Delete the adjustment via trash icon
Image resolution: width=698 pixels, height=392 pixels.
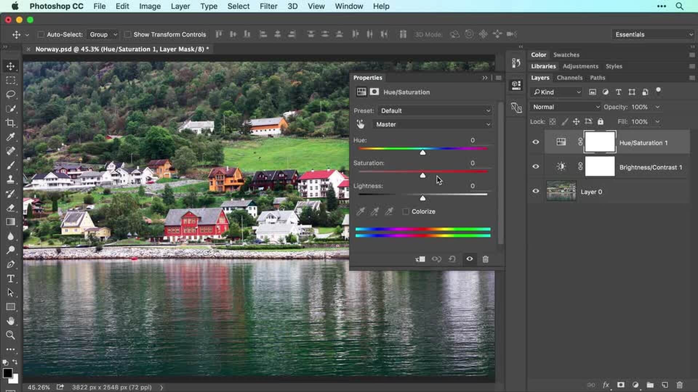point(485,259)
